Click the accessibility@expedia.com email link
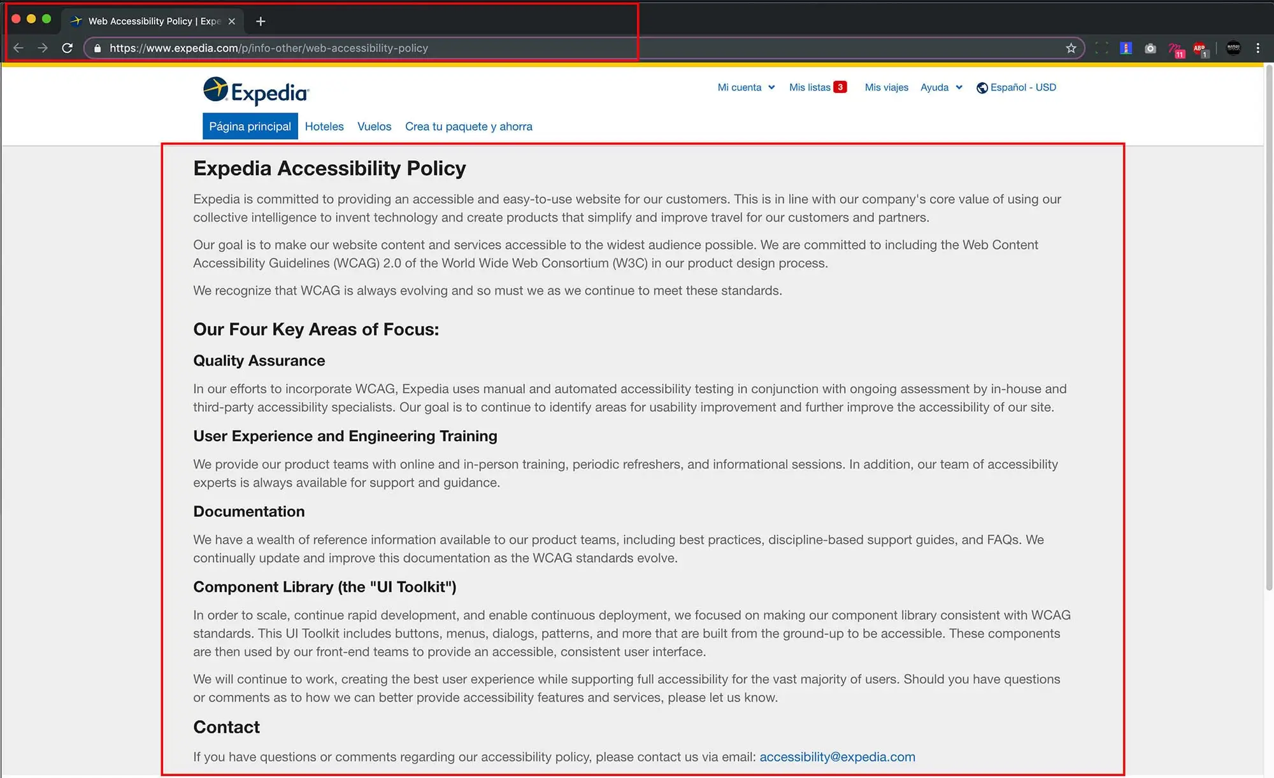Viewport: 1274px width, 778px height. [837, 757]
